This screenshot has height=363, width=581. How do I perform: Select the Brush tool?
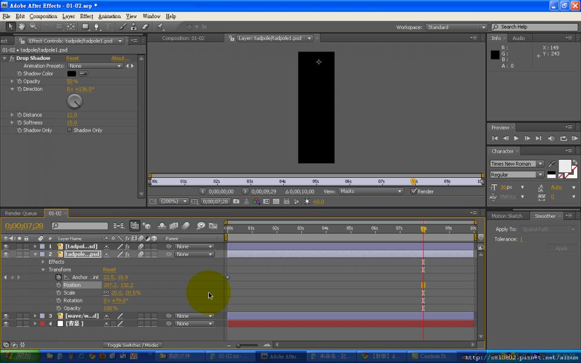pyautogui.click(x=123, y=27)
